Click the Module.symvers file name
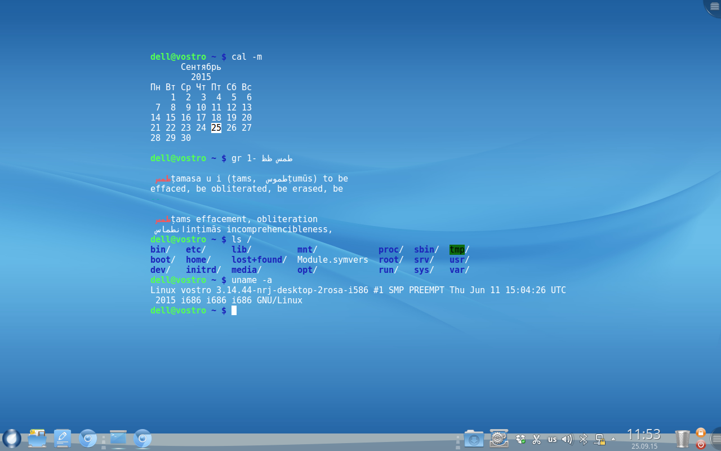 tap(333, 260)
